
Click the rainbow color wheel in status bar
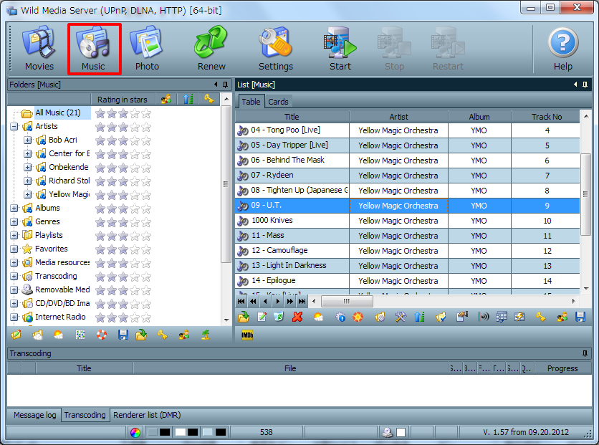pyautogui.click(x=135, y=432)
